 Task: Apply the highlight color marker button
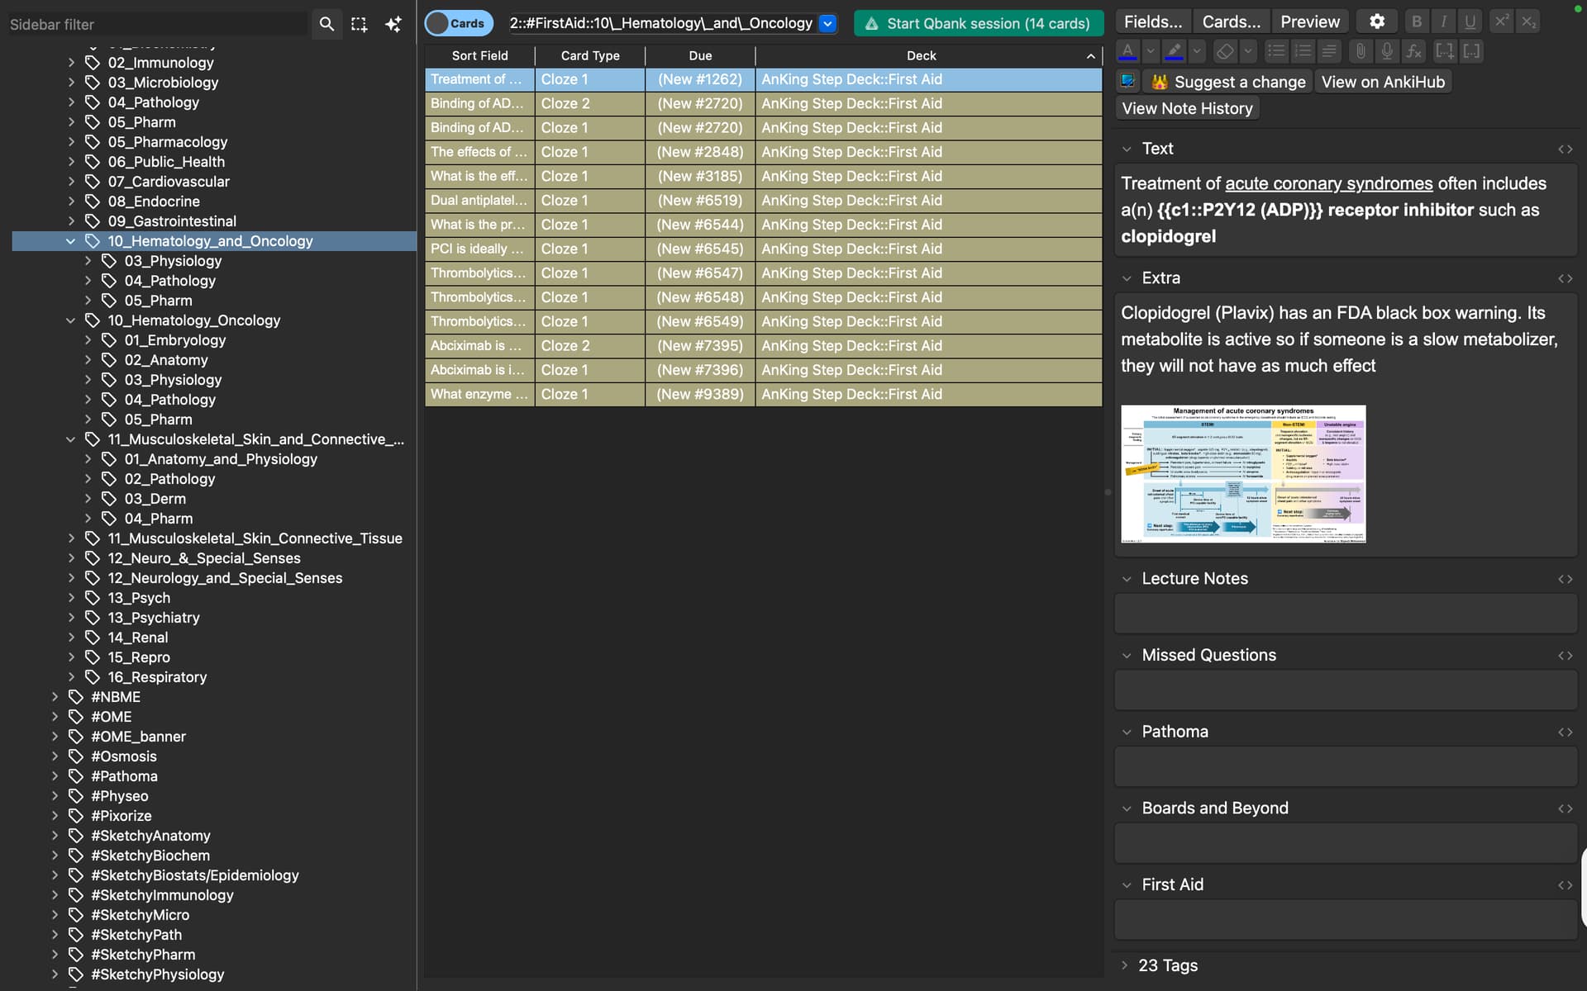pyautogui.click(x=1174, y=50)
